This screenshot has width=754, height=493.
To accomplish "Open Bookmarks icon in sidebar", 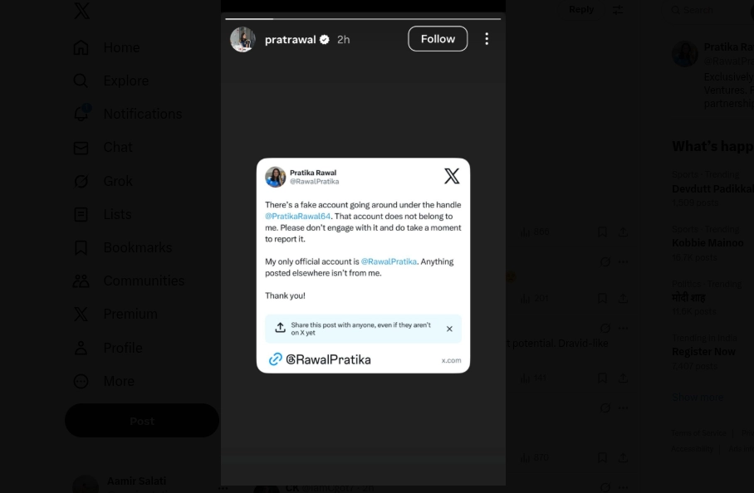I will point(81,247).
